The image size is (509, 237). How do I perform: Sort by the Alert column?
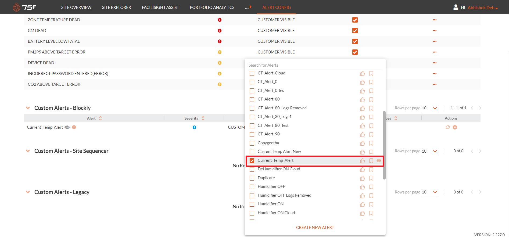click(94, 118)
